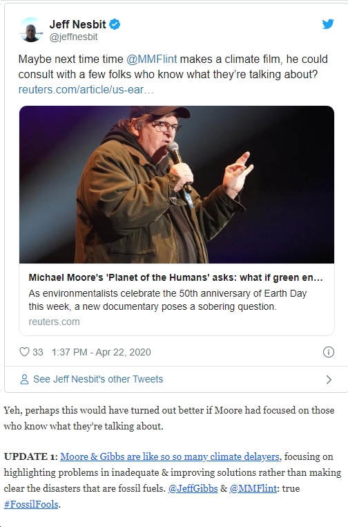This screenshot has width=348, height=527.
Task: Open 'Moore & Gibbs are like' hyperlink
Action: (170, 456)
